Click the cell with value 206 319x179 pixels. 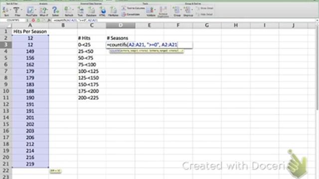coord(30,137)
